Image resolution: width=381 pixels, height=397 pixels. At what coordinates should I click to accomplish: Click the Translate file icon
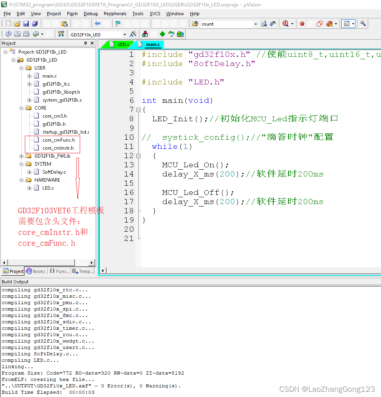point(8,34)
